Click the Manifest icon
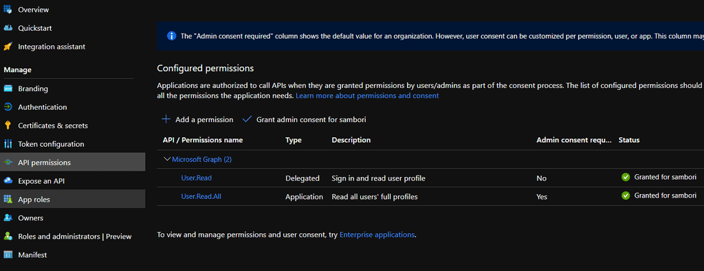Screen dimensions: 704x271 pyautogui.click(x=8, y=255)
